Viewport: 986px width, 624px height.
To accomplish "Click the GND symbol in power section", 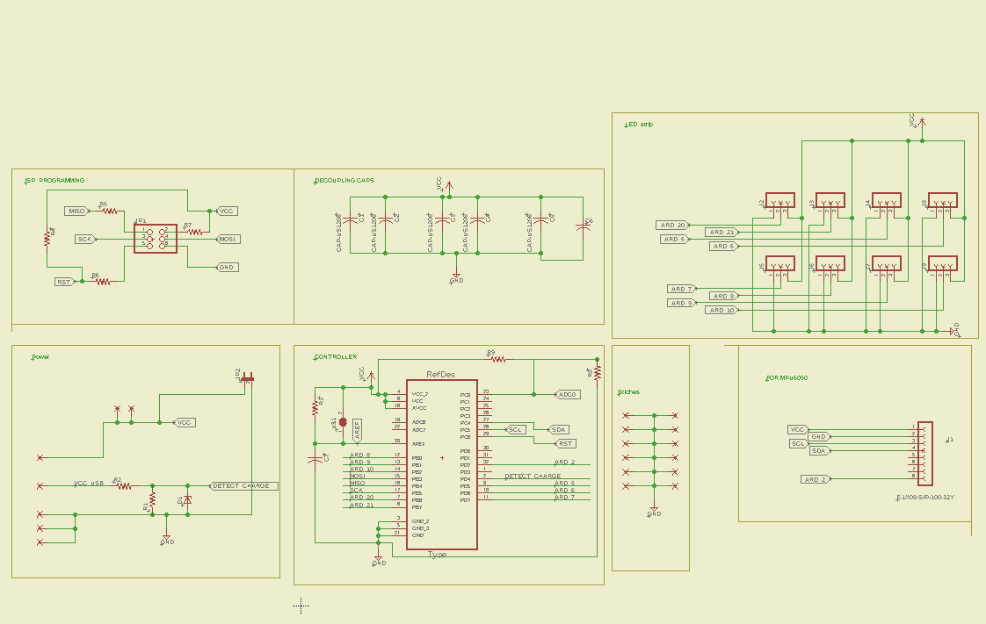I will click(x=167, y=538).
